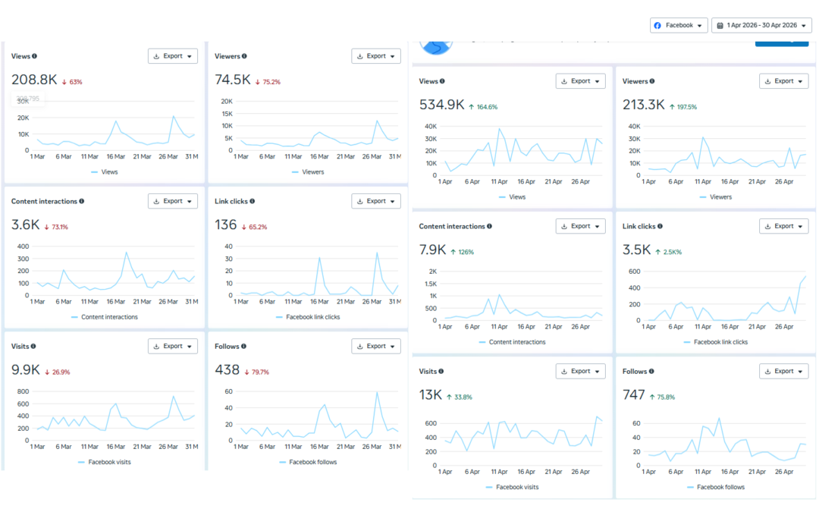Click the blue button beside the page profile
The height and width of the screenshot is (512, 819).
(x=782, y=43)
